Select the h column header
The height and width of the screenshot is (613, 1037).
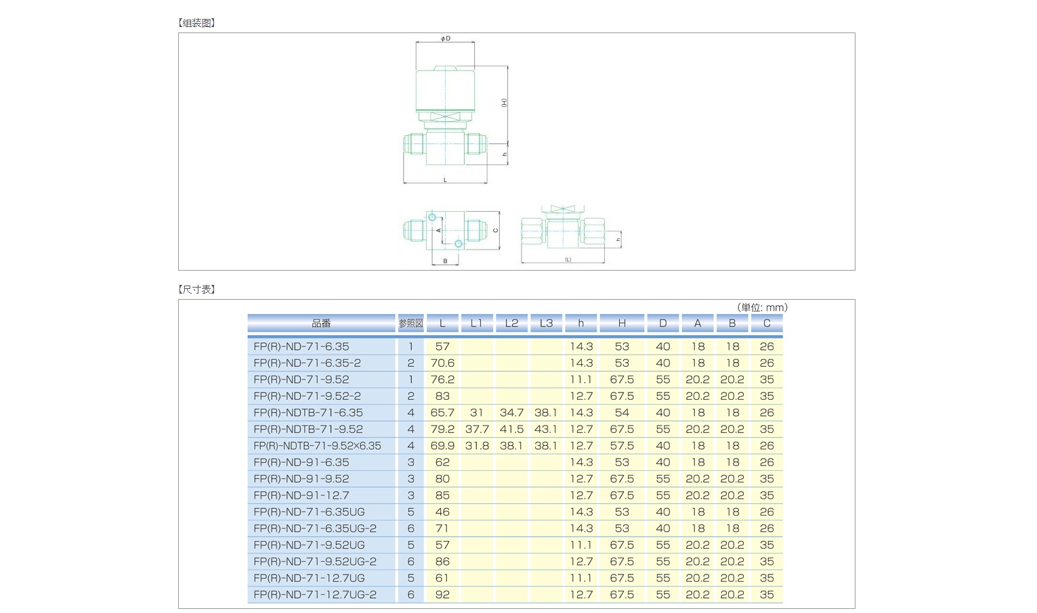(580, 323)
